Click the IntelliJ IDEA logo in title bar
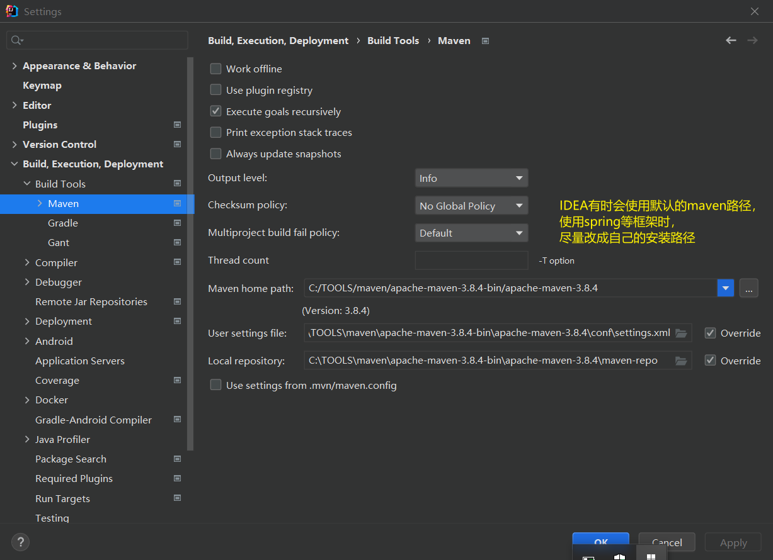Viewport: 773px width, 560px height. [x=12, y=11]
